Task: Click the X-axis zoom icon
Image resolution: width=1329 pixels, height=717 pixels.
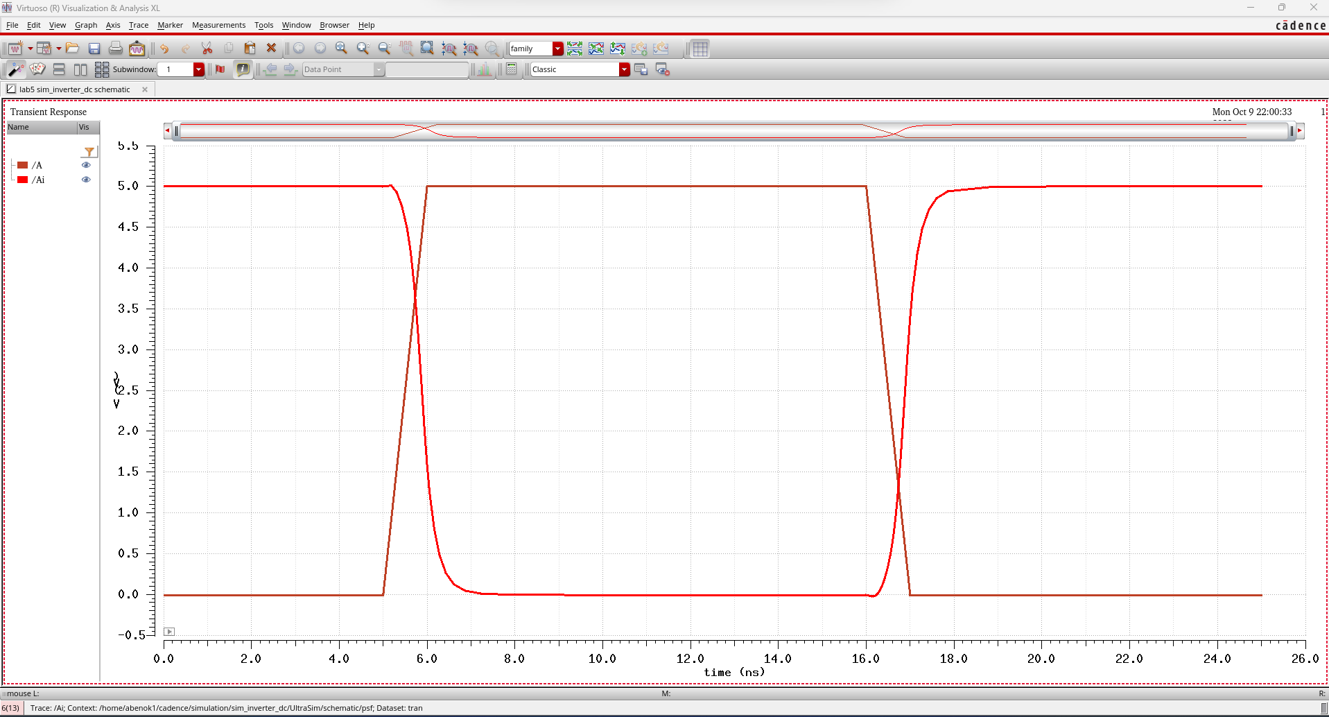Action: pos(449,49)
